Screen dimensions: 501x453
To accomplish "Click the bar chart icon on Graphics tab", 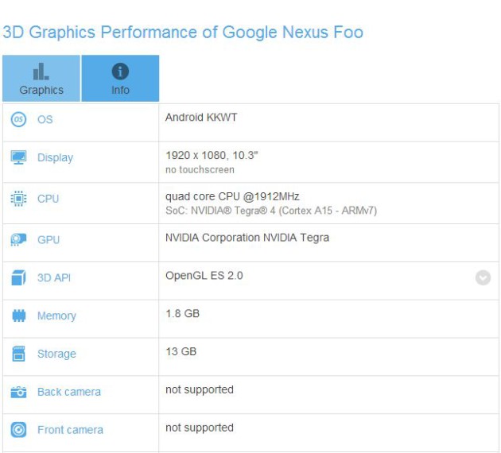I will (41, 72).
